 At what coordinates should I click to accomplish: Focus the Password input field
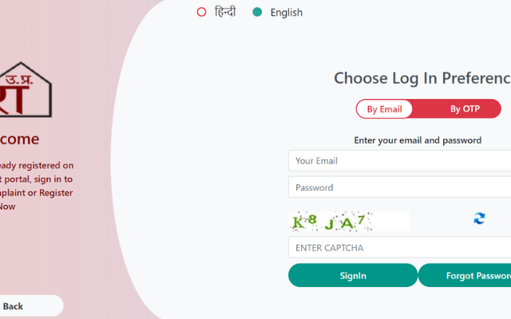pos(399,187)
